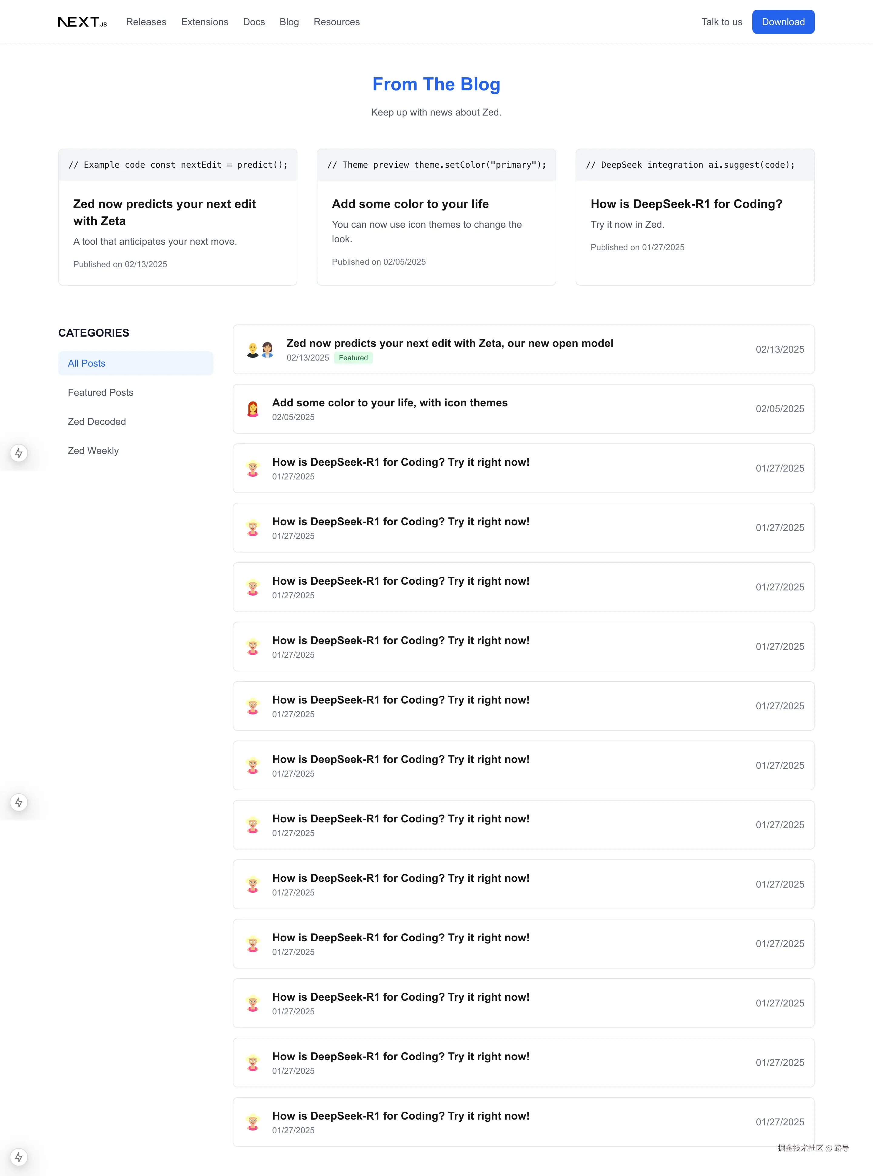Click the bottom lightning bolt floating icon
Image resolution: width=873 pixels, height=1176 pixels.
coord(19,1157)
